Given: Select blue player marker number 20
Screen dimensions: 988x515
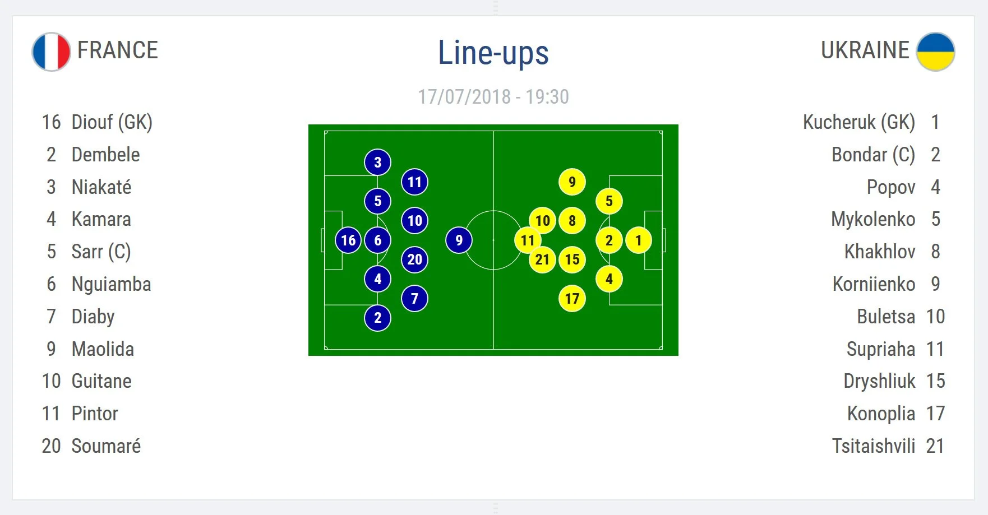Looking at the screenshot, I should 414,259.
